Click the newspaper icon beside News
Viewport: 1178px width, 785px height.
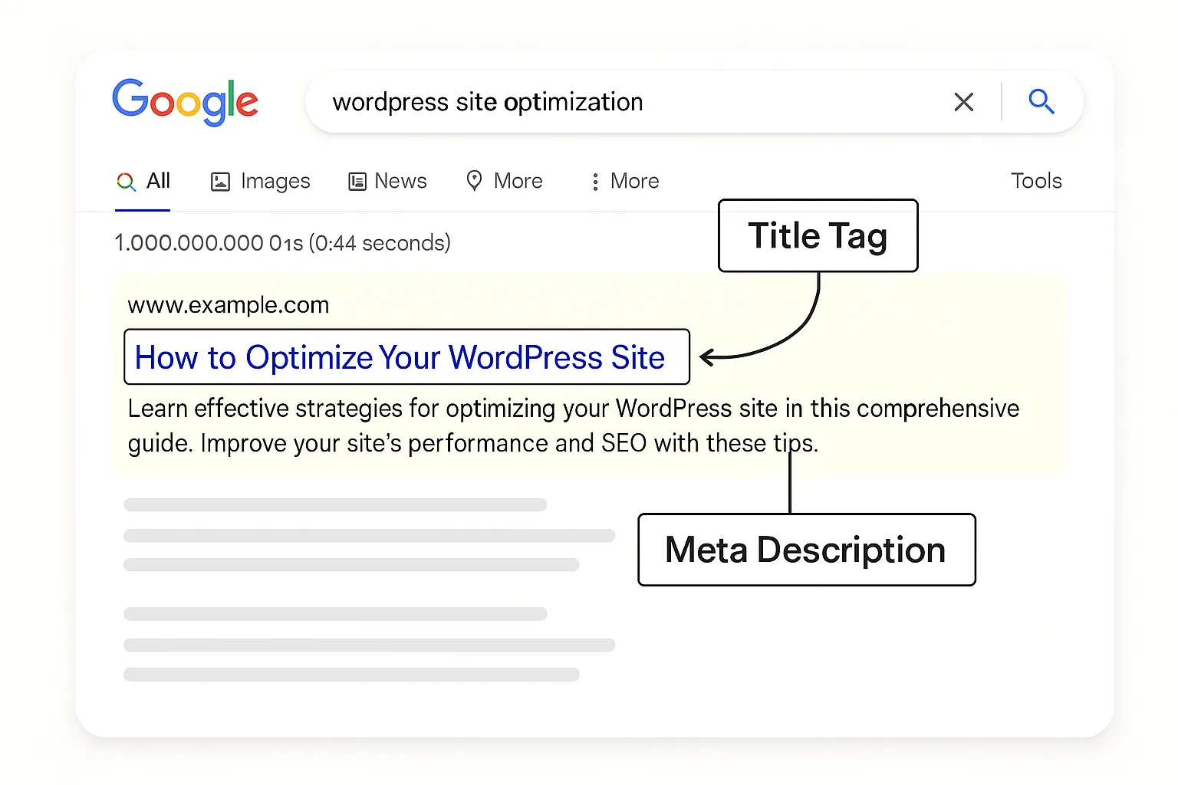click(357, 182)
